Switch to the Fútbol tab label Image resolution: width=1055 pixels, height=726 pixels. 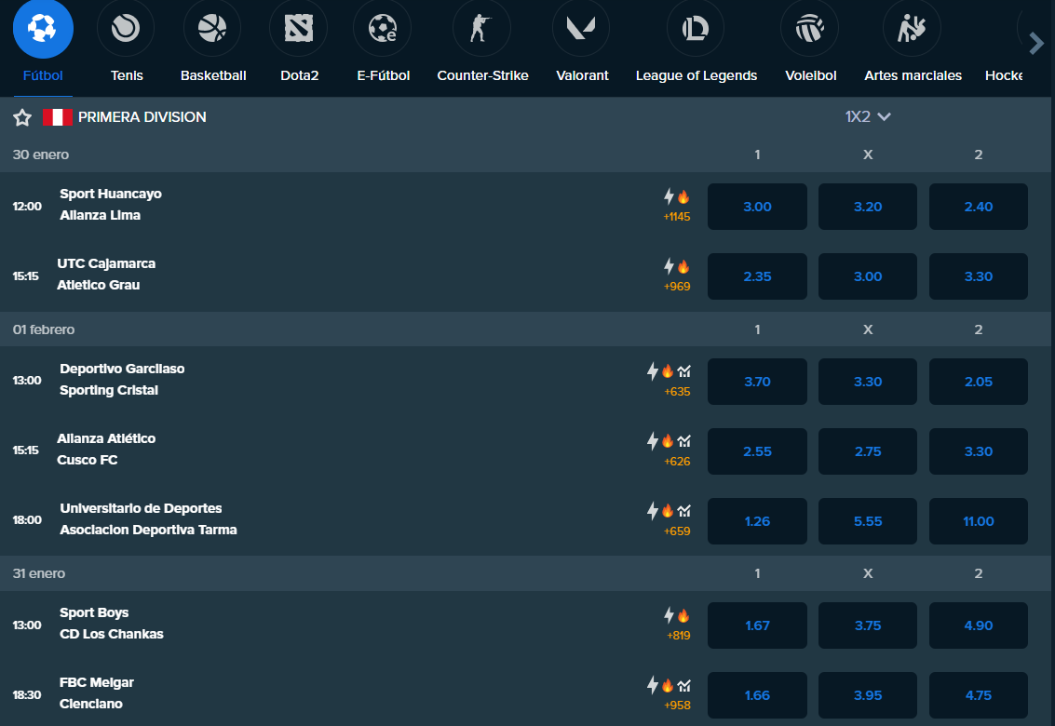click(43, 75)
